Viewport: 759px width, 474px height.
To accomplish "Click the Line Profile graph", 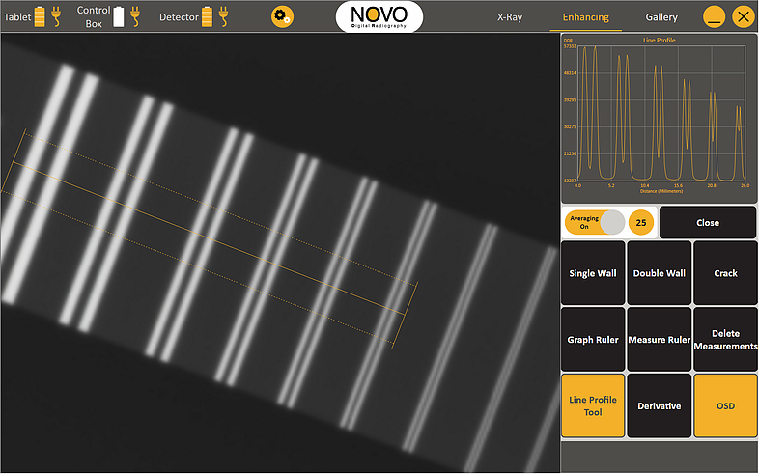I will [661, 113].
